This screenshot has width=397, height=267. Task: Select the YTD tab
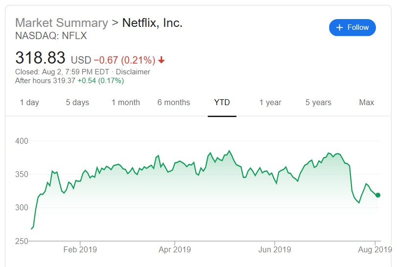point(222,102)
